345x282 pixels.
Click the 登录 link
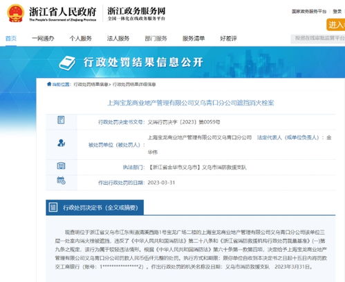tap(337, 11)
